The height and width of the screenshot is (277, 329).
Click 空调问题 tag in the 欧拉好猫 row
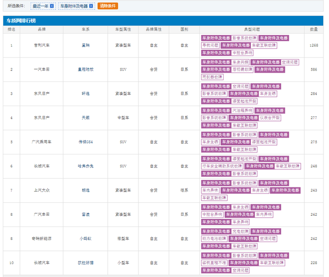240,270
